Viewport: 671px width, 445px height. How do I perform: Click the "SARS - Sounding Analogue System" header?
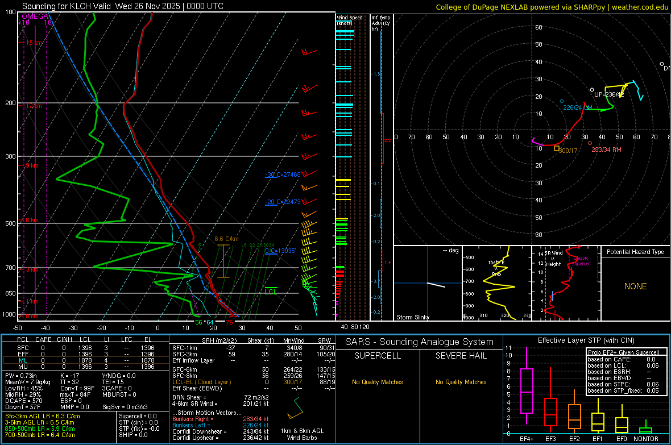pyautogui.click(x=419, y=342)
